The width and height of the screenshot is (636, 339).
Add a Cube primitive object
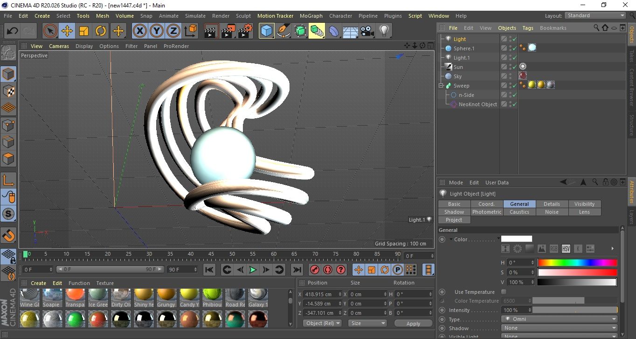(266, 31)
